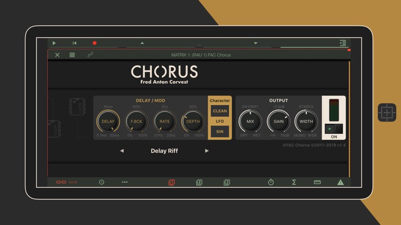Click the DEPTH knob
Screen dimensions: 401x225
[193, 122]
